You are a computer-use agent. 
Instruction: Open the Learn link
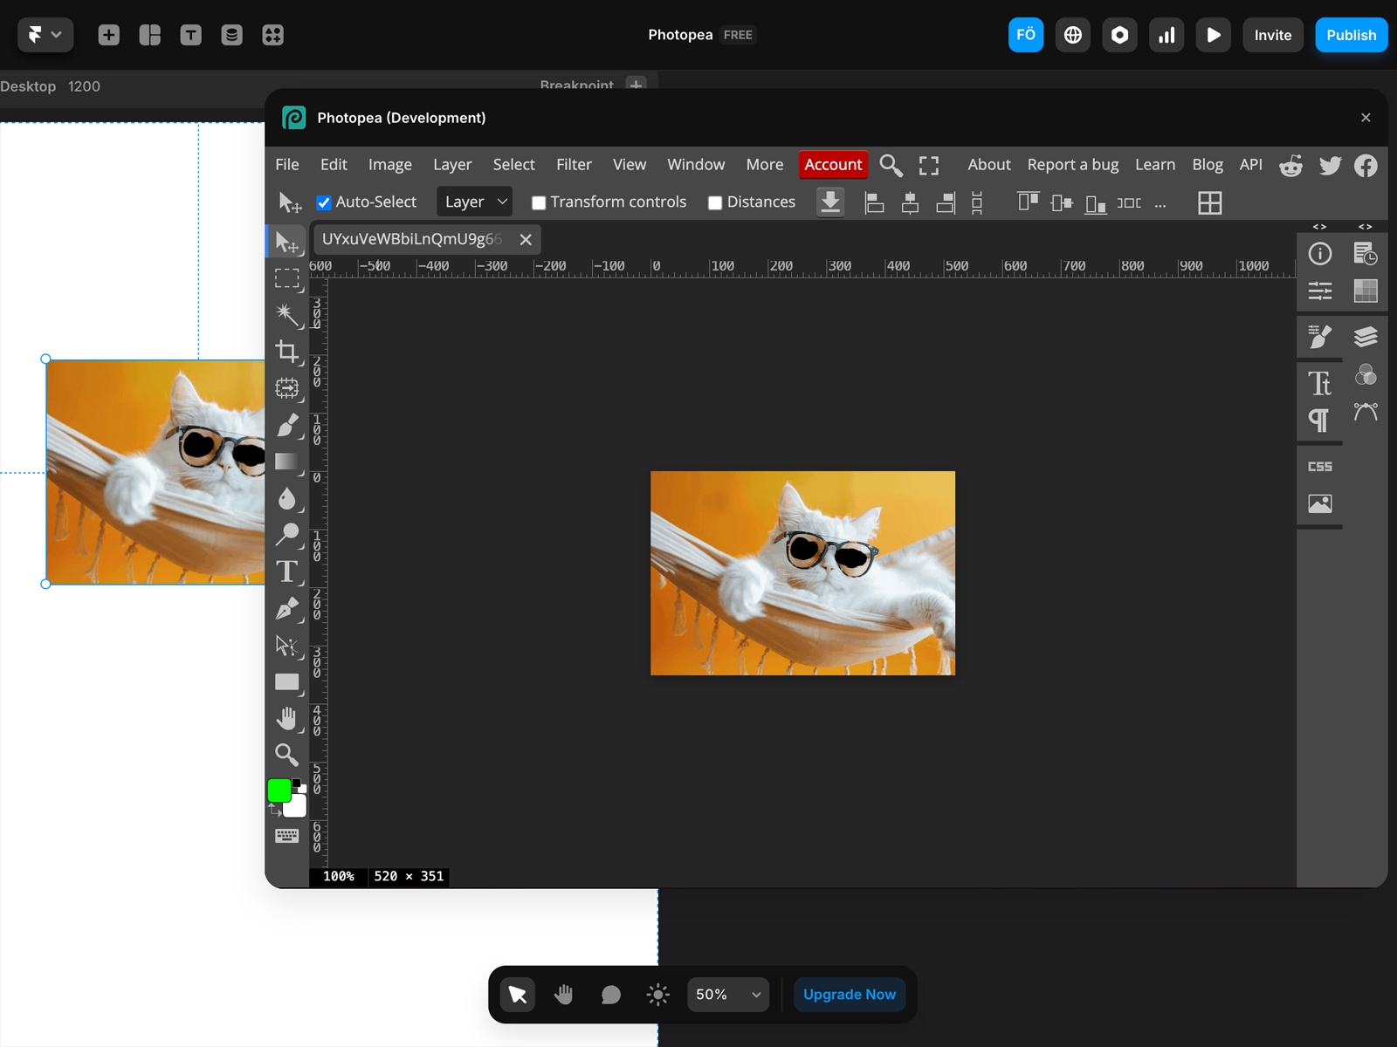click(x=1155, y=165)
